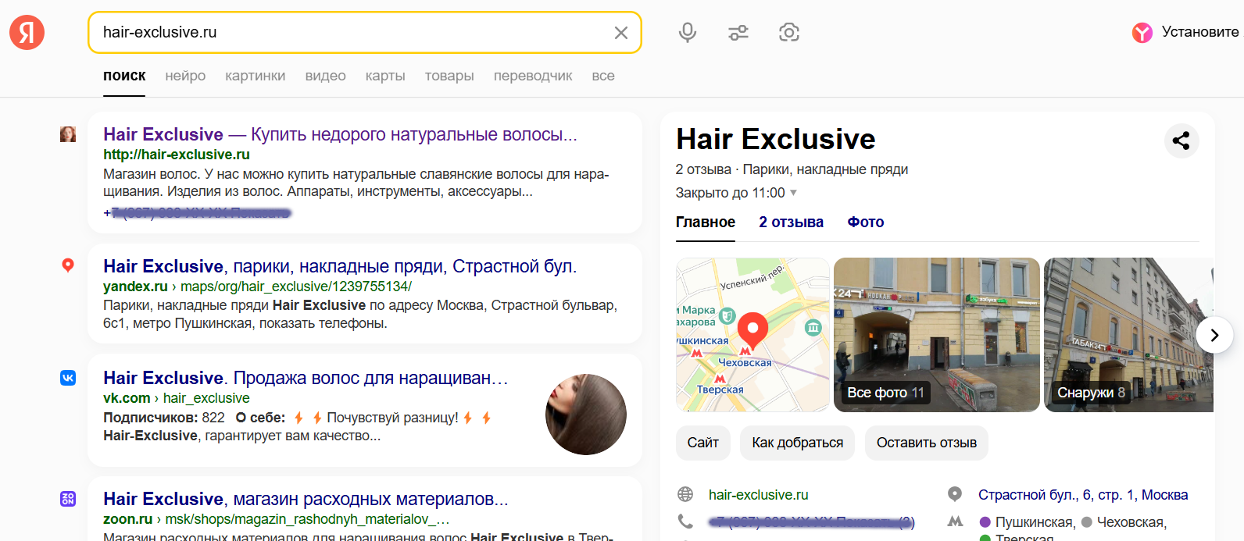Open search settings sliders icon
Viewport: 1244px width, 541px height.
738,33
